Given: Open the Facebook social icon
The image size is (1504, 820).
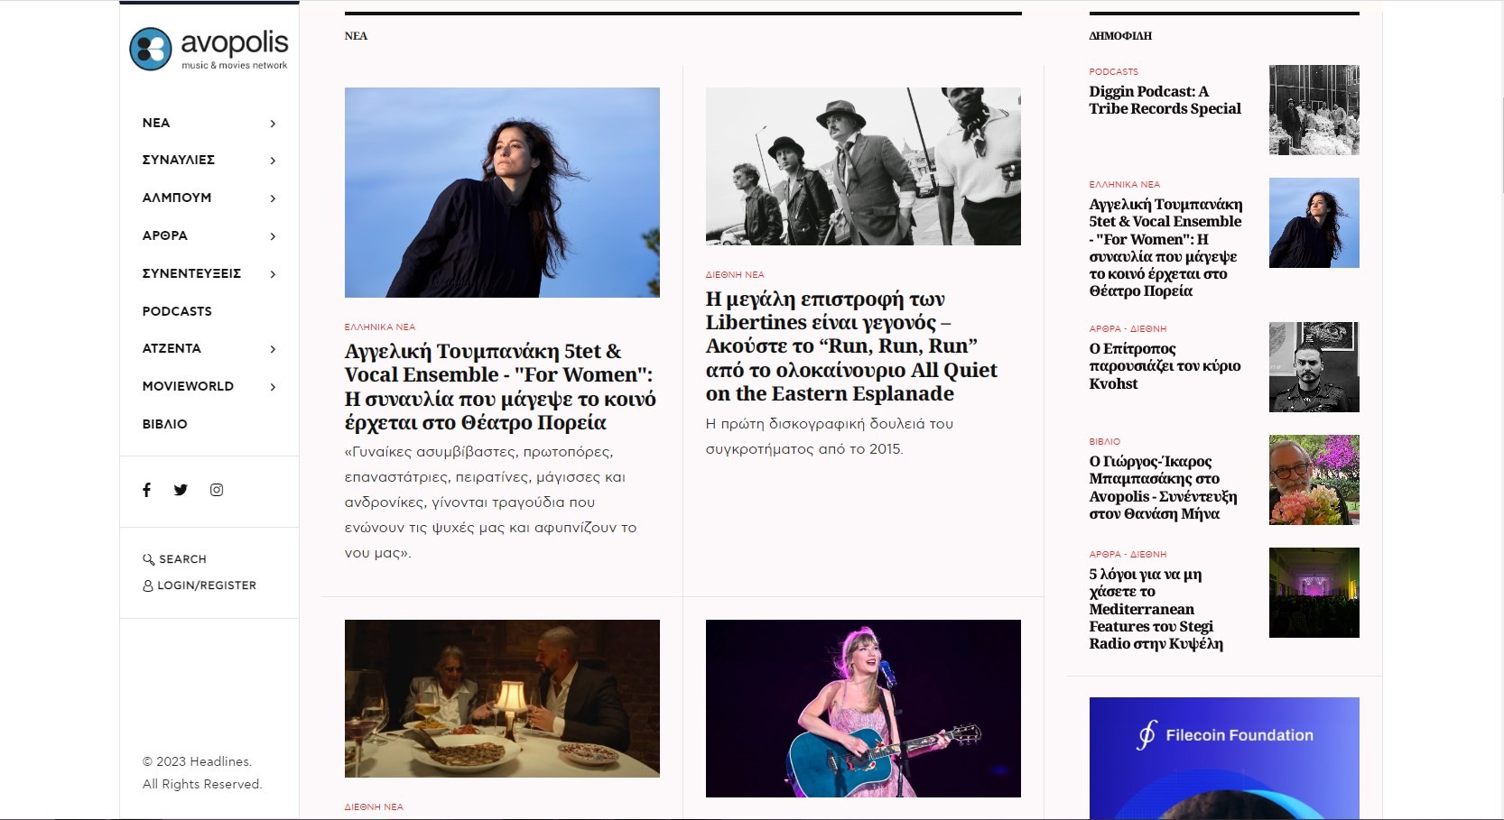Looking at the screenshot, I should 146,490.
